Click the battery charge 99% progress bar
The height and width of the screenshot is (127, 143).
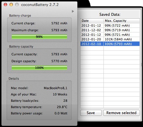39,37
